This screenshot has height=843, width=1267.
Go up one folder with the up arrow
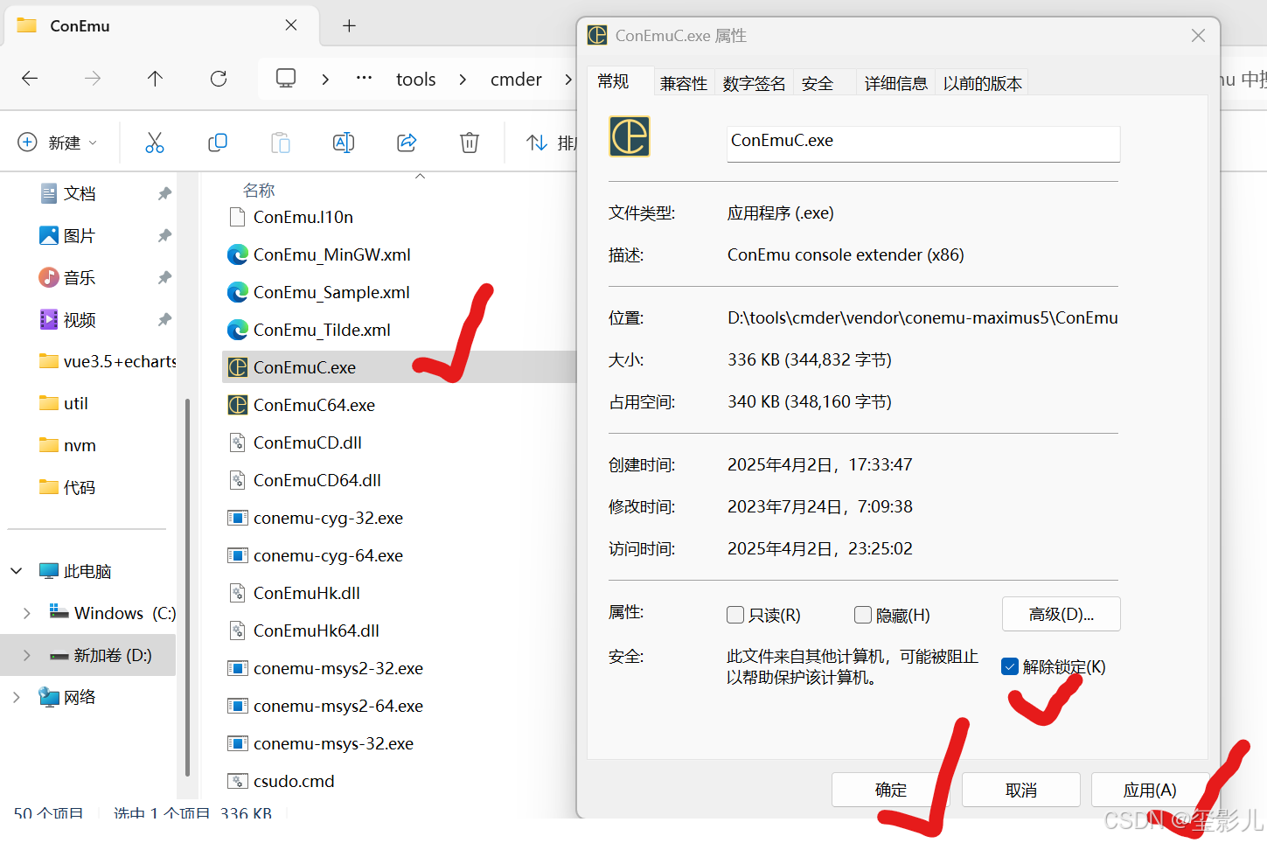coord(156,79)
